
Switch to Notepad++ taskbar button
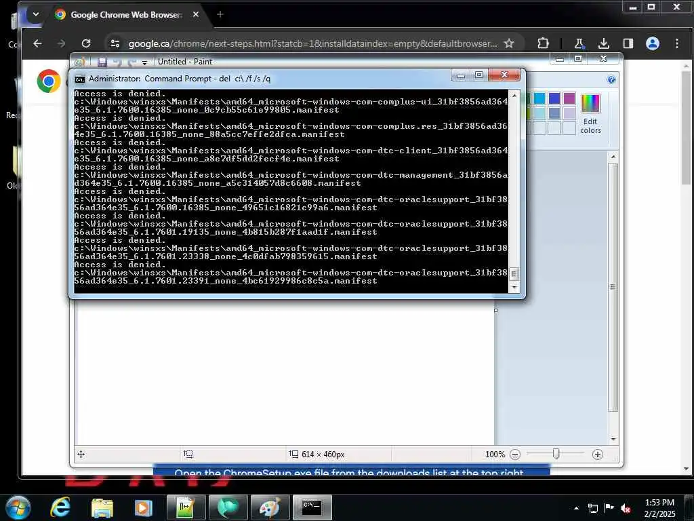(186, 507)
